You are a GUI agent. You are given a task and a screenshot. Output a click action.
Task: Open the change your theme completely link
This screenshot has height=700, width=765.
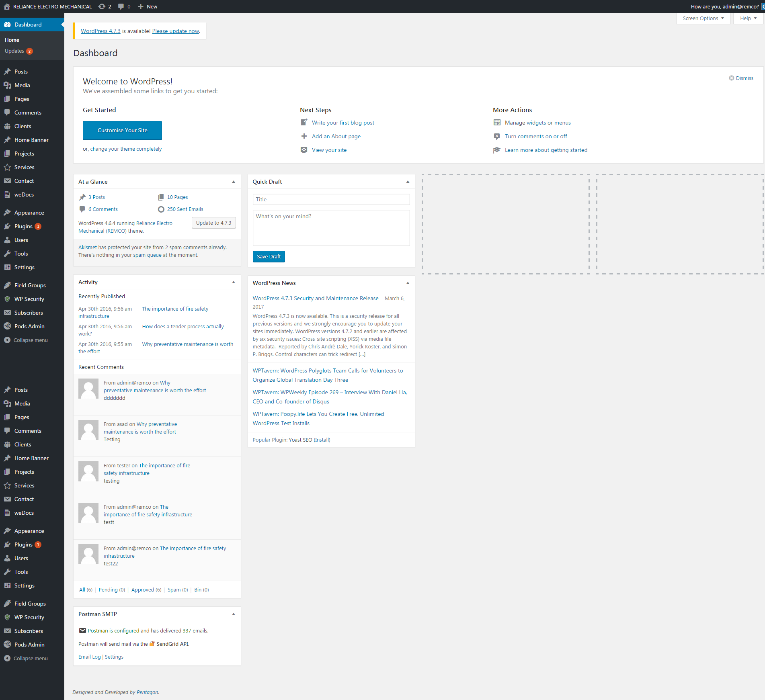click(126, 149)
